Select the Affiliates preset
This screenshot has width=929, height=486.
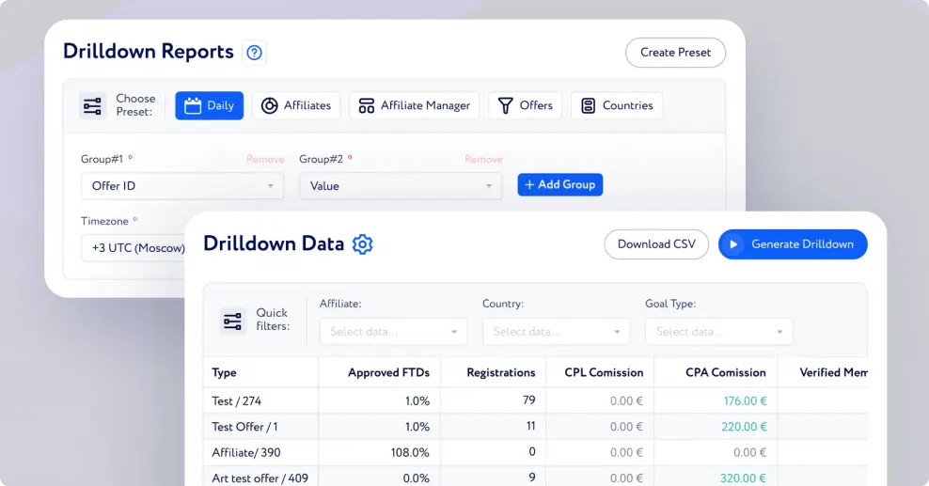pos(296,105)
